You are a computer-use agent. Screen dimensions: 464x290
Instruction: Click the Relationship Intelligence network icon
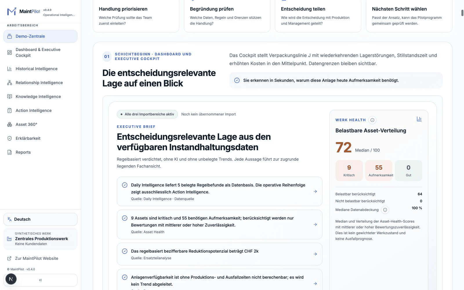pos(10,83)
